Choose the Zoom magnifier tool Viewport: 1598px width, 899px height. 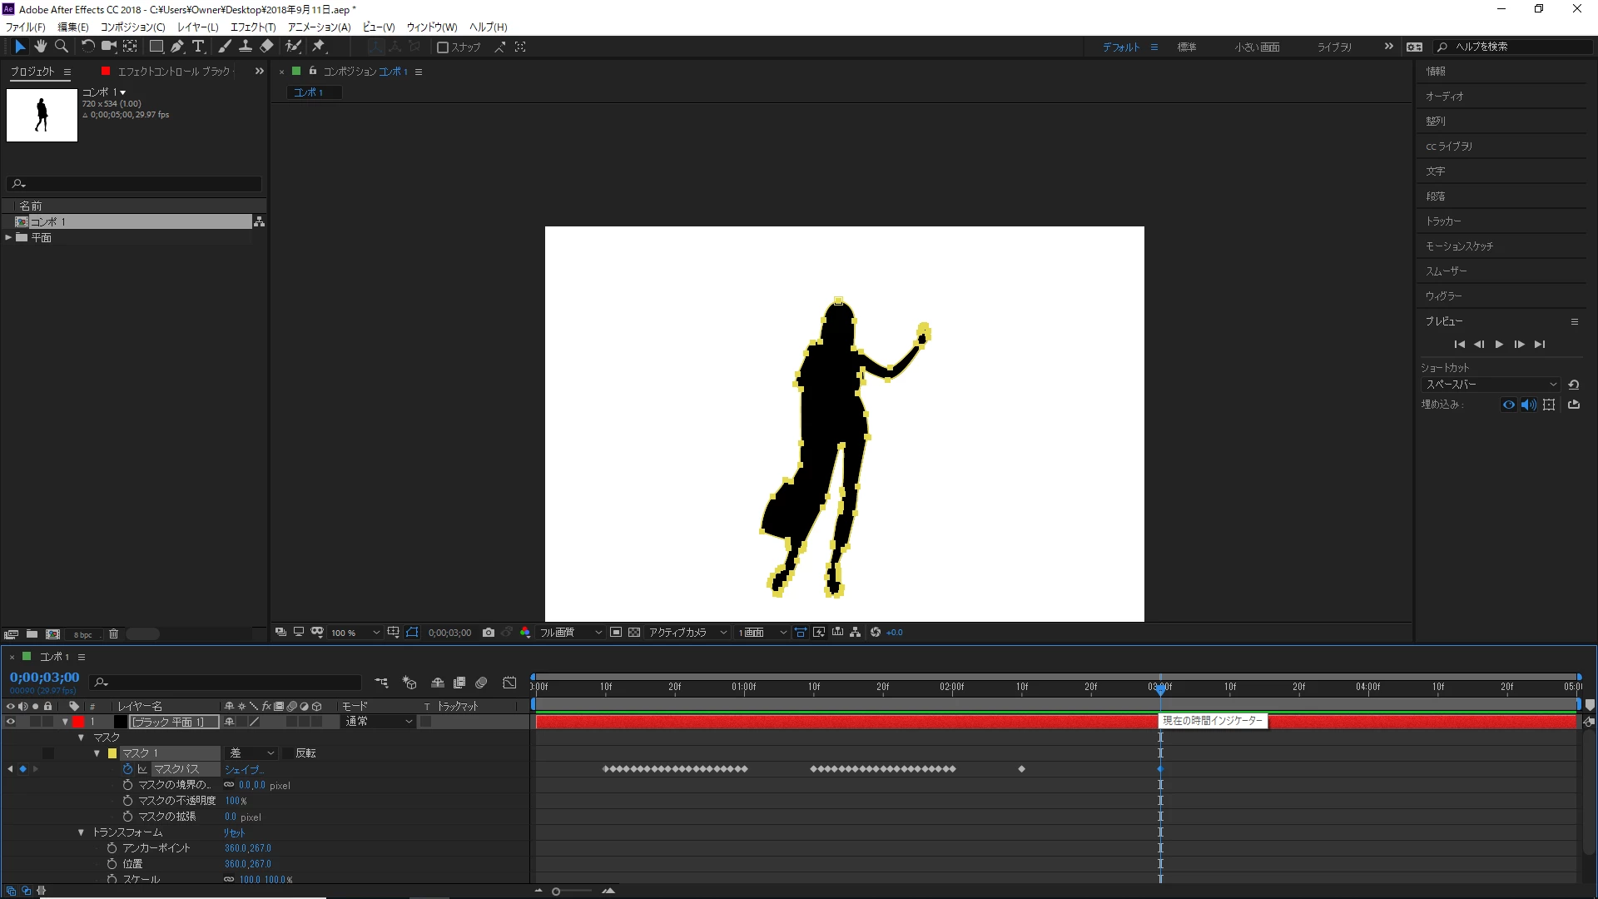click(62, 47)
